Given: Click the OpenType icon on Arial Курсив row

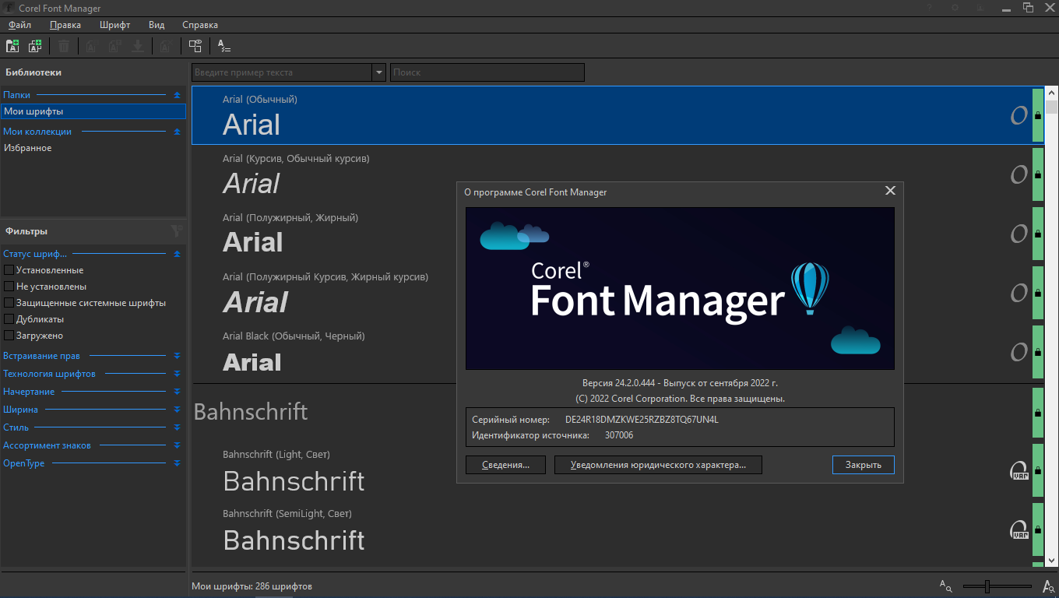Looking at the screenshot, I should coord(1019,175).
